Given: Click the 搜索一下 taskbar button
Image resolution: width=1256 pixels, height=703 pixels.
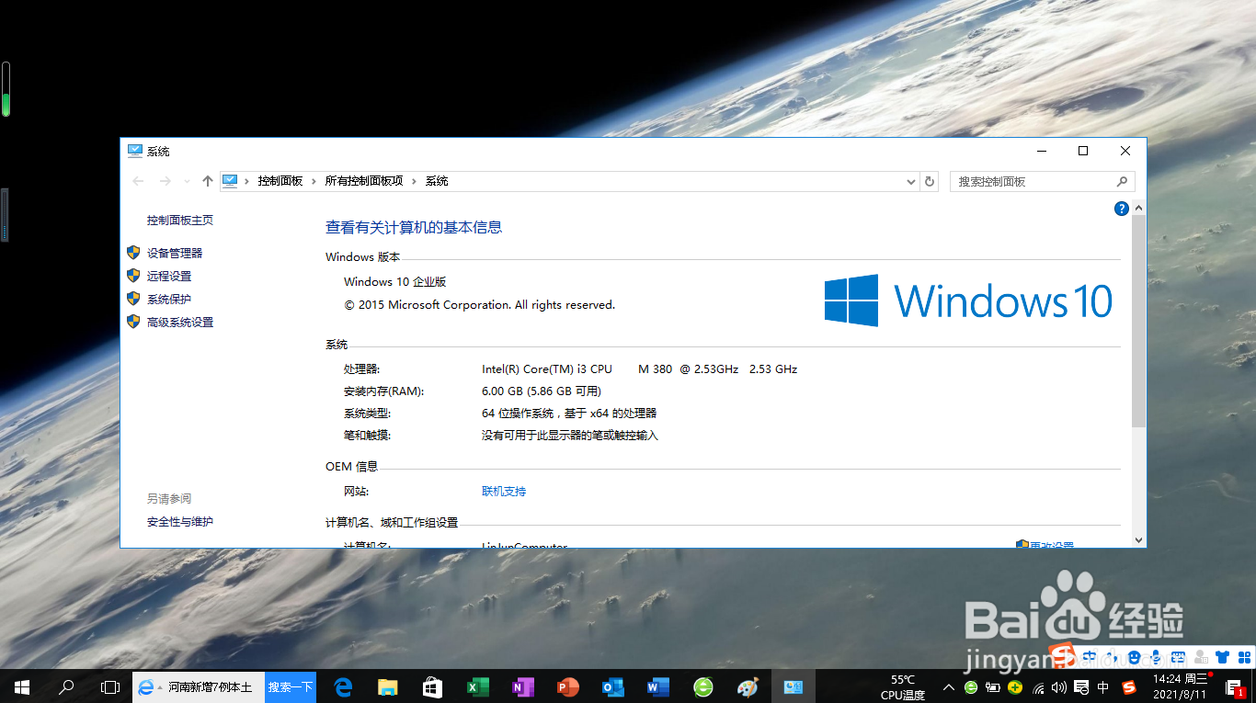Looking at the screenshot, I should [x=291, y=686].
